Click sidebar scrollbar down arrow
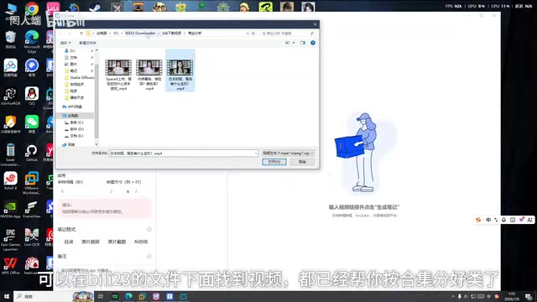The image size is (537, 302). coord(96,144)
